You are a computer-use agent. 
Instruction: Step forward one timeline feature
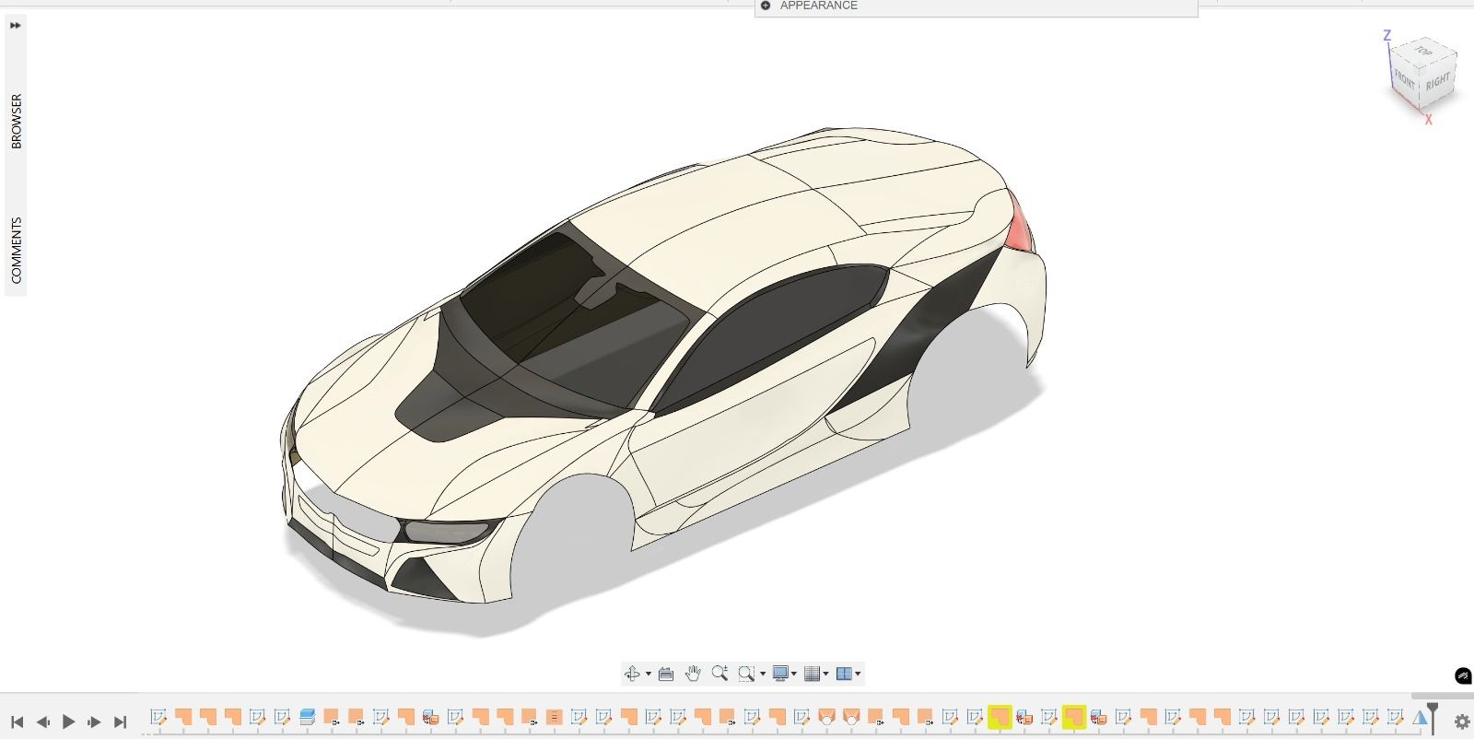tap(94, 721)
